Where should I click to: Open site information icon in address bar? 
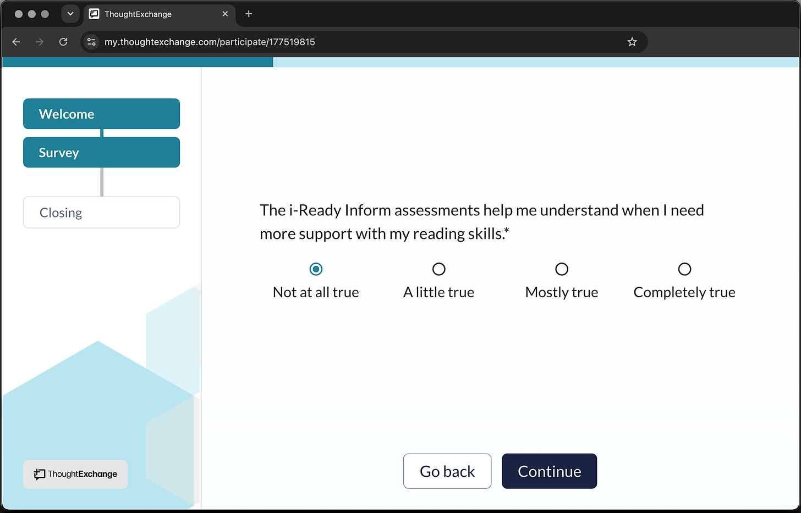[x=91, y=42]
